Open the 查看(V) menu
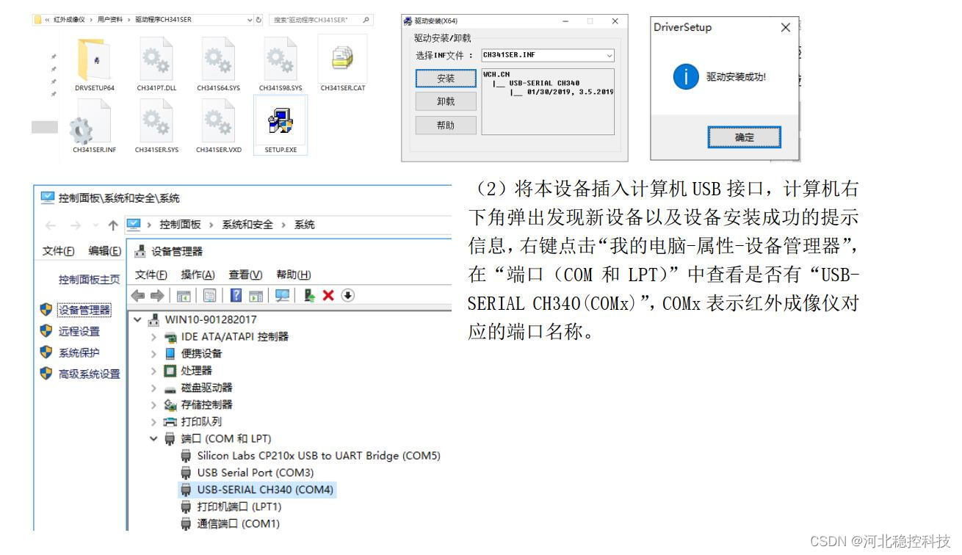Screen dimensions: 962x555 coord(245,275)
